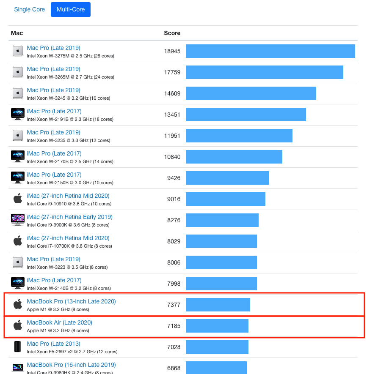Click iMac Pro icon beside W-2140B row
The height and width of the screenshot is (374, 375).
click(18, 283)
